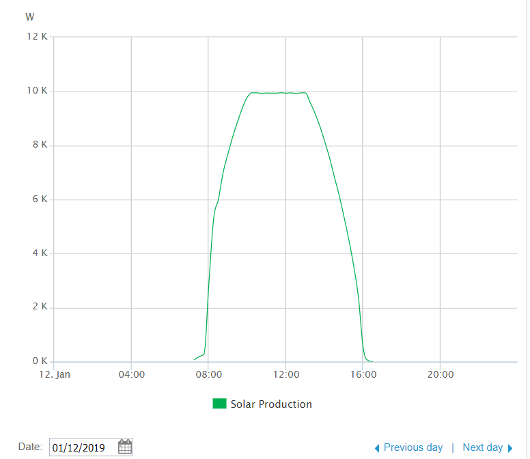Click the 20:00 axis label
This screenshot has height=459, width=530.
coord(441,374)
